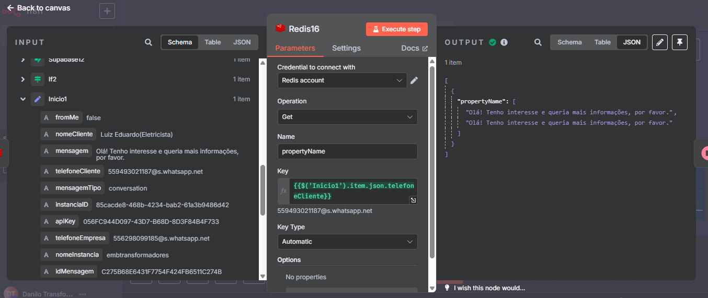
Task: Open the Key Type Automatic dropdown
Action: 347,242
